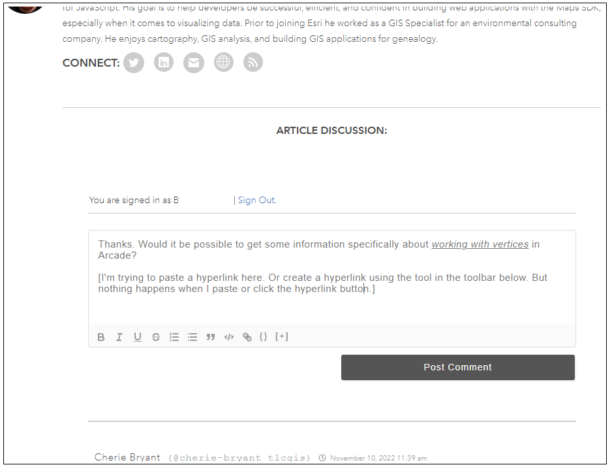Image resolution: width=612 pixels, height=469 pixels.
Task: Insert a bulleted list in comment
Action: [192, 337]
